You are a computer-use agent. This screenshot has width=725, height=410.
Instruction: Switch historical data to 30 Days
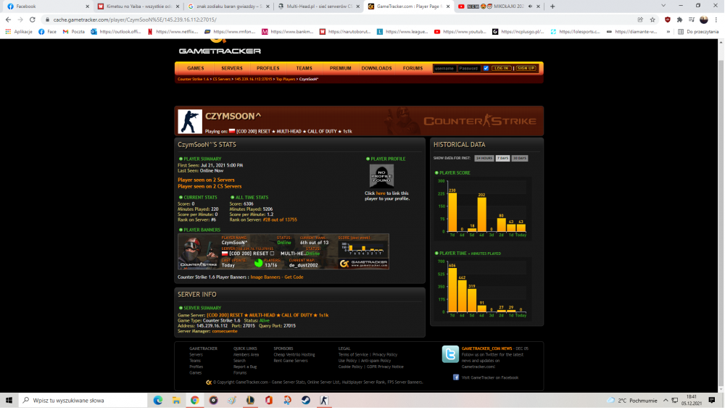[x=520, y=158]
